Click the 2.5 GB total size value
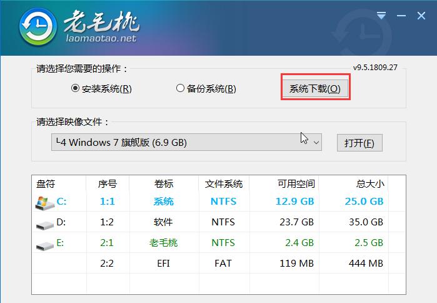The height and width of the screenshot is (303, 437). coord(369,242)
